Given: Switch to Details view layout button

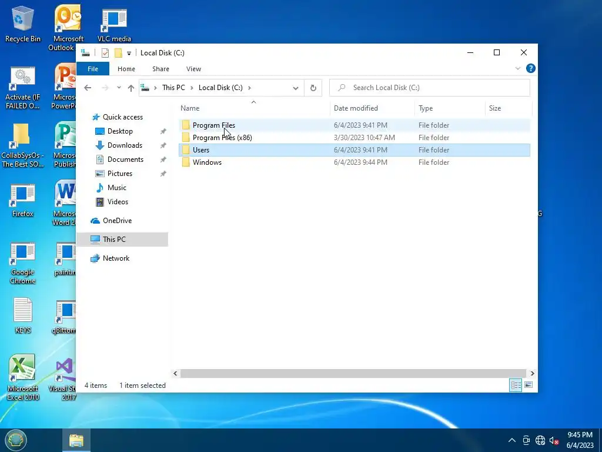Looking at the screenshot, I should pos(516,385).
